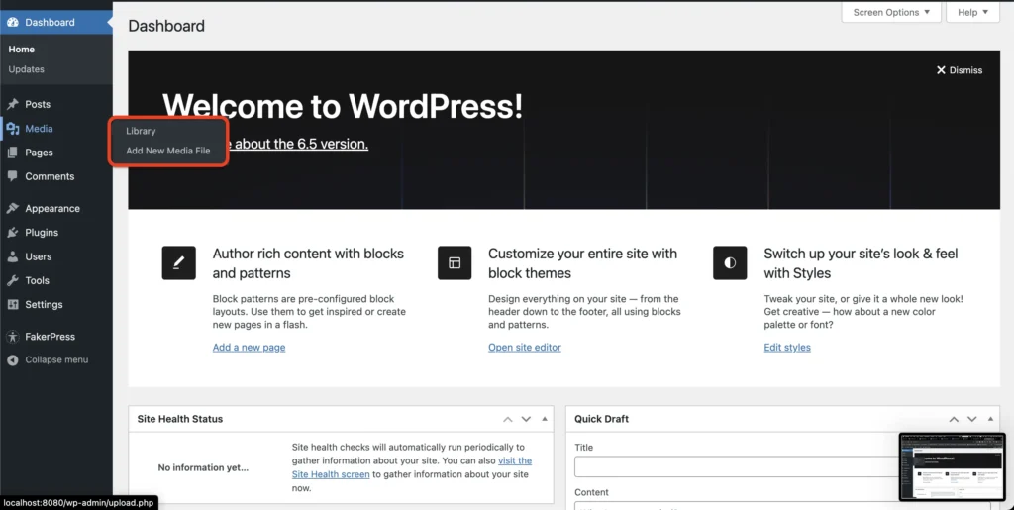1014x510 pixels.
Task: Open the "Add a new page" link
Action: 249,348
